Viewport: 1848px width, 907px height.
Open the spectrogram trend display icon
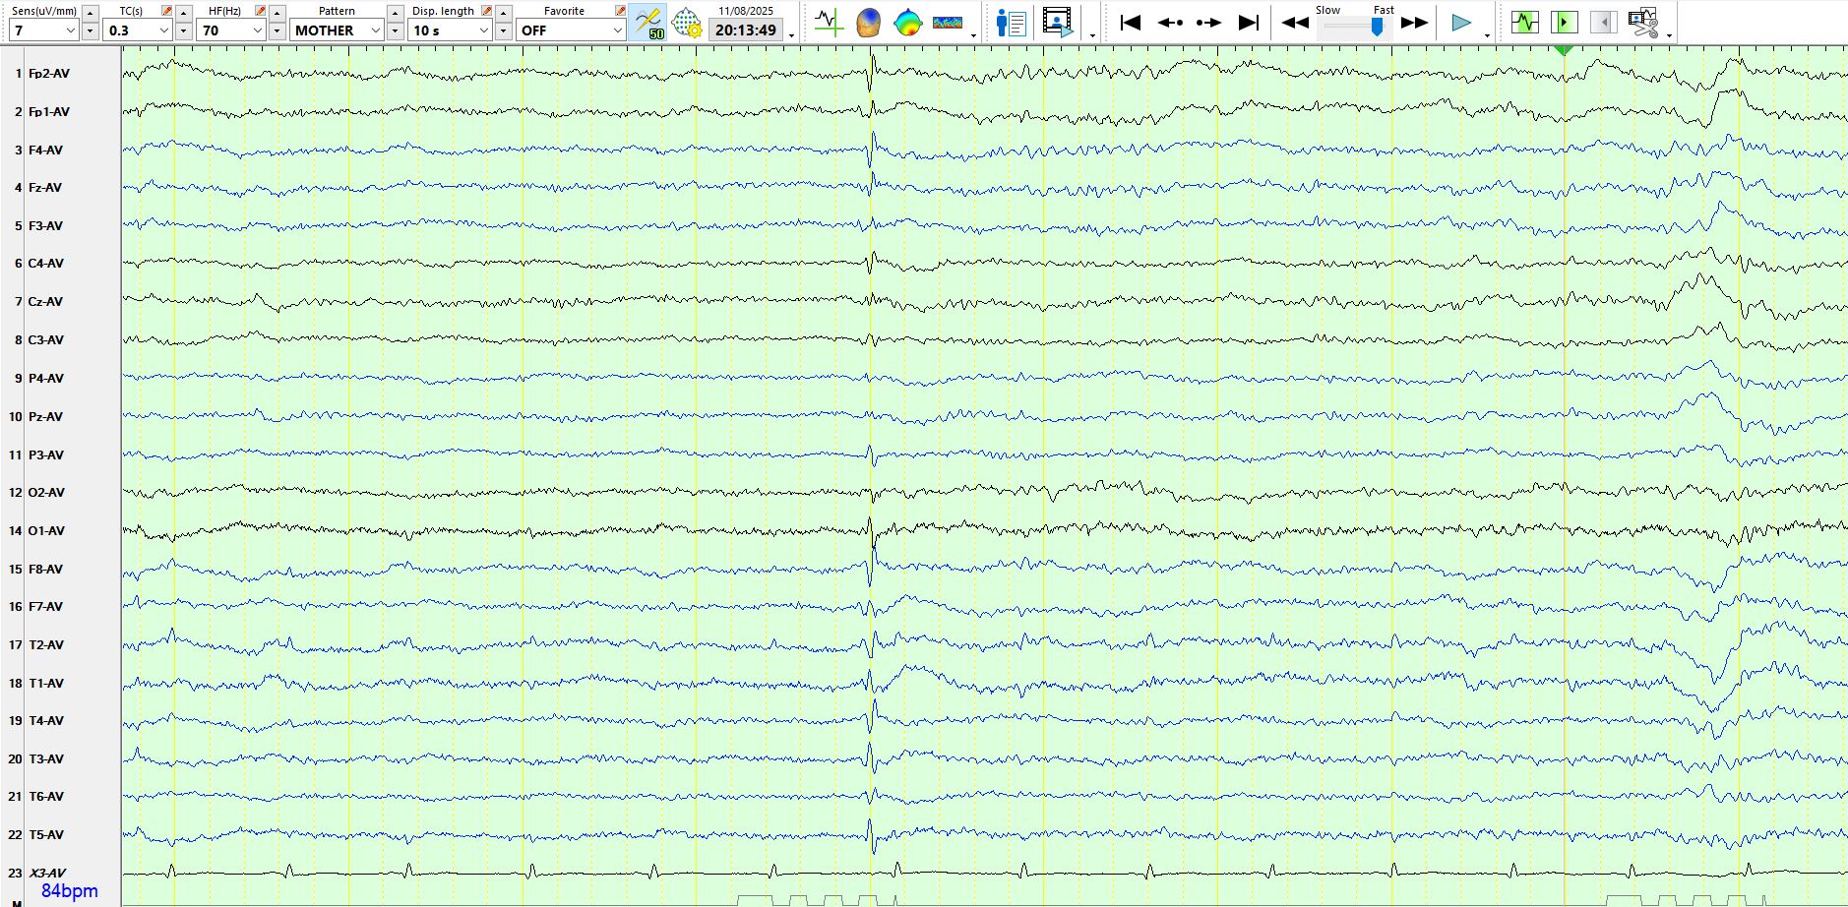coord(948,22)
